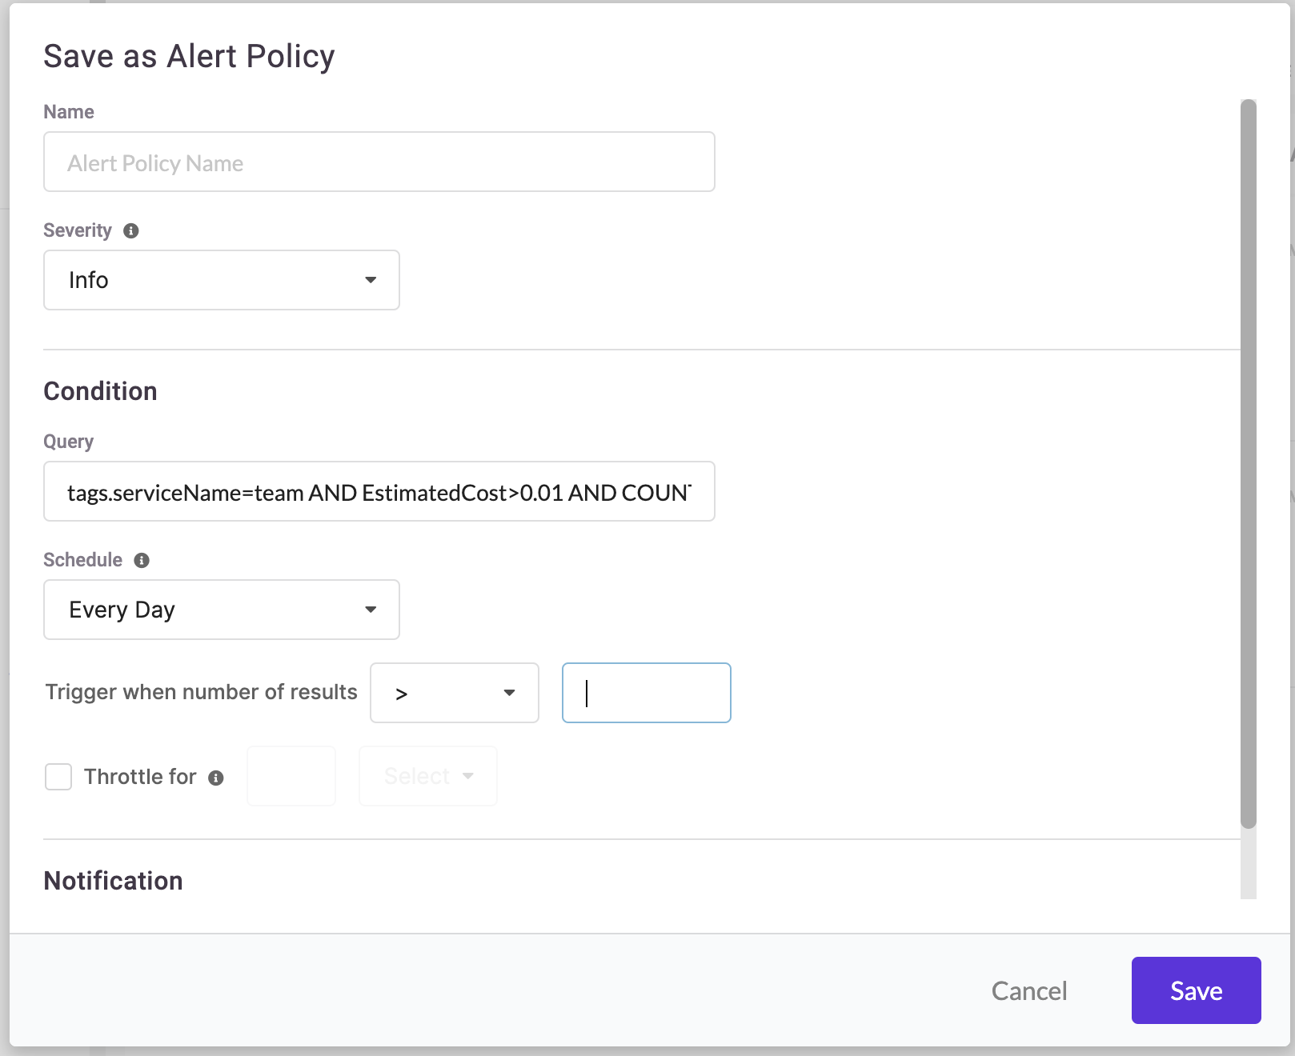Click the dialog's vertical scrollbar thumb

tap(1249, 464)
